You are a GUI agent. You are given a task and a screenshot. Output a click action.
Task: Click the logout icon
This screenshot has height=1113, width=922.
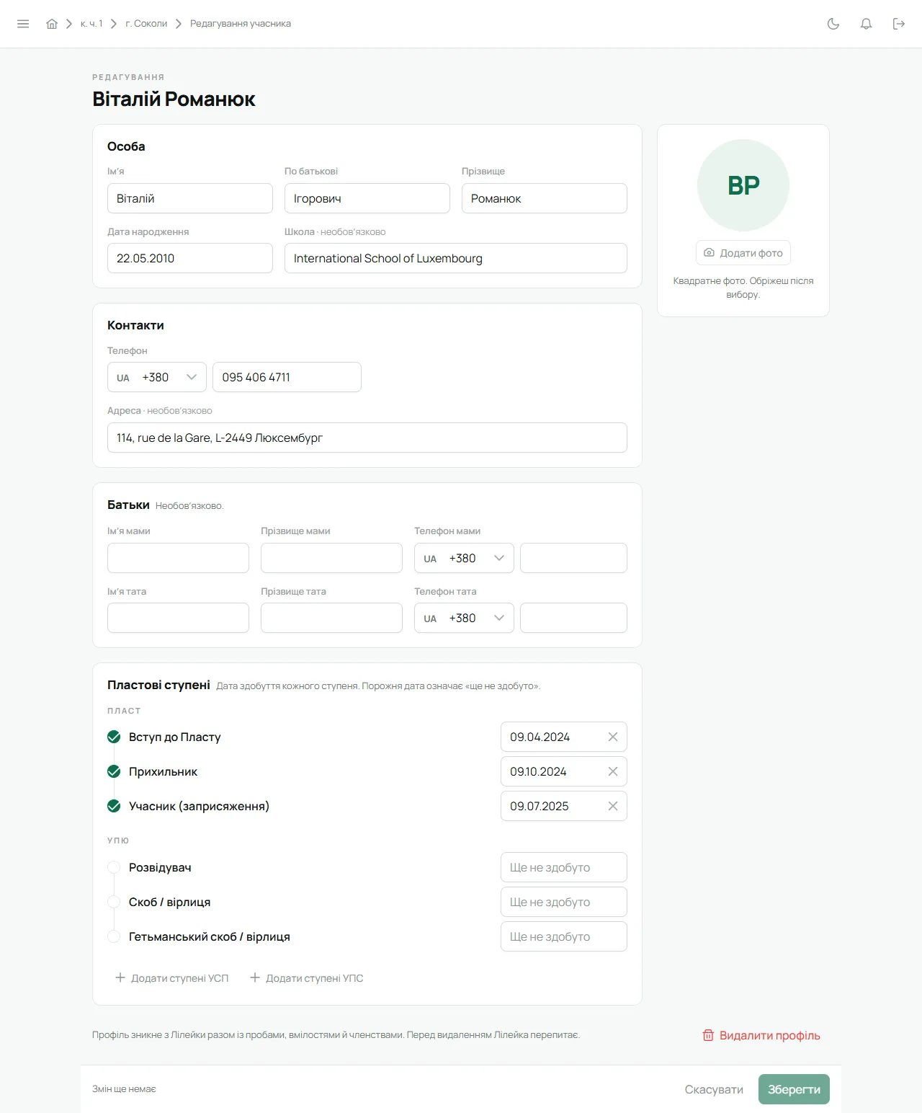click(899, 24)
